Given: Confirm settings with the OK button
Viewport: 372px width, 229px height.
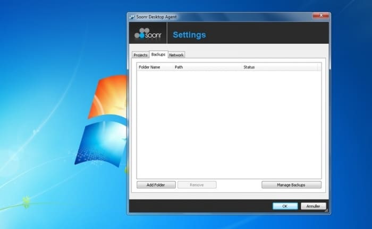Looking at the screenshot, I should [285, 206].
